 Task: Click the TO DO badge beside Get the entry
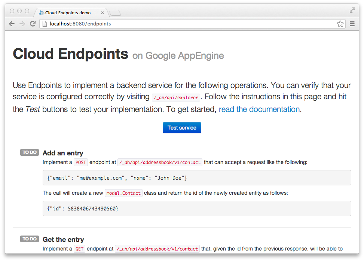[30, 239]
